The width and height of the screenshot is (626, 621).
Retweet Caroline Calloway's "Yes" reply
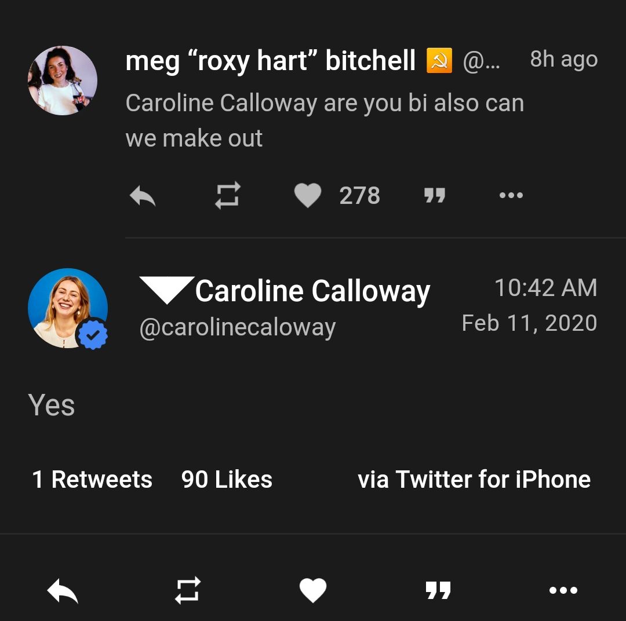click(188, 591)
